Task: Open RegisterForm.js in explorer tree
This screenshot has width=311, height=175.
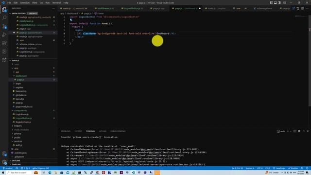Action: pos(23,122)
